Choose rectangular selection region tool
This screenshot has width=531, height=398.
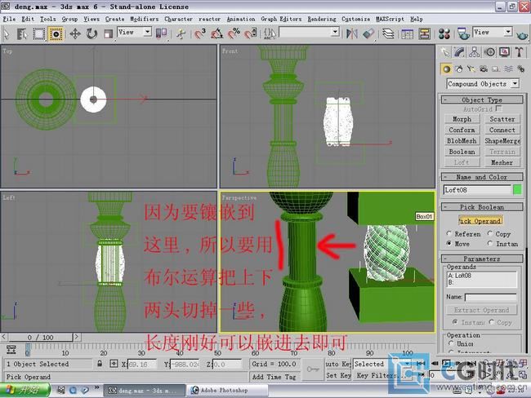[x=39, y=33]
